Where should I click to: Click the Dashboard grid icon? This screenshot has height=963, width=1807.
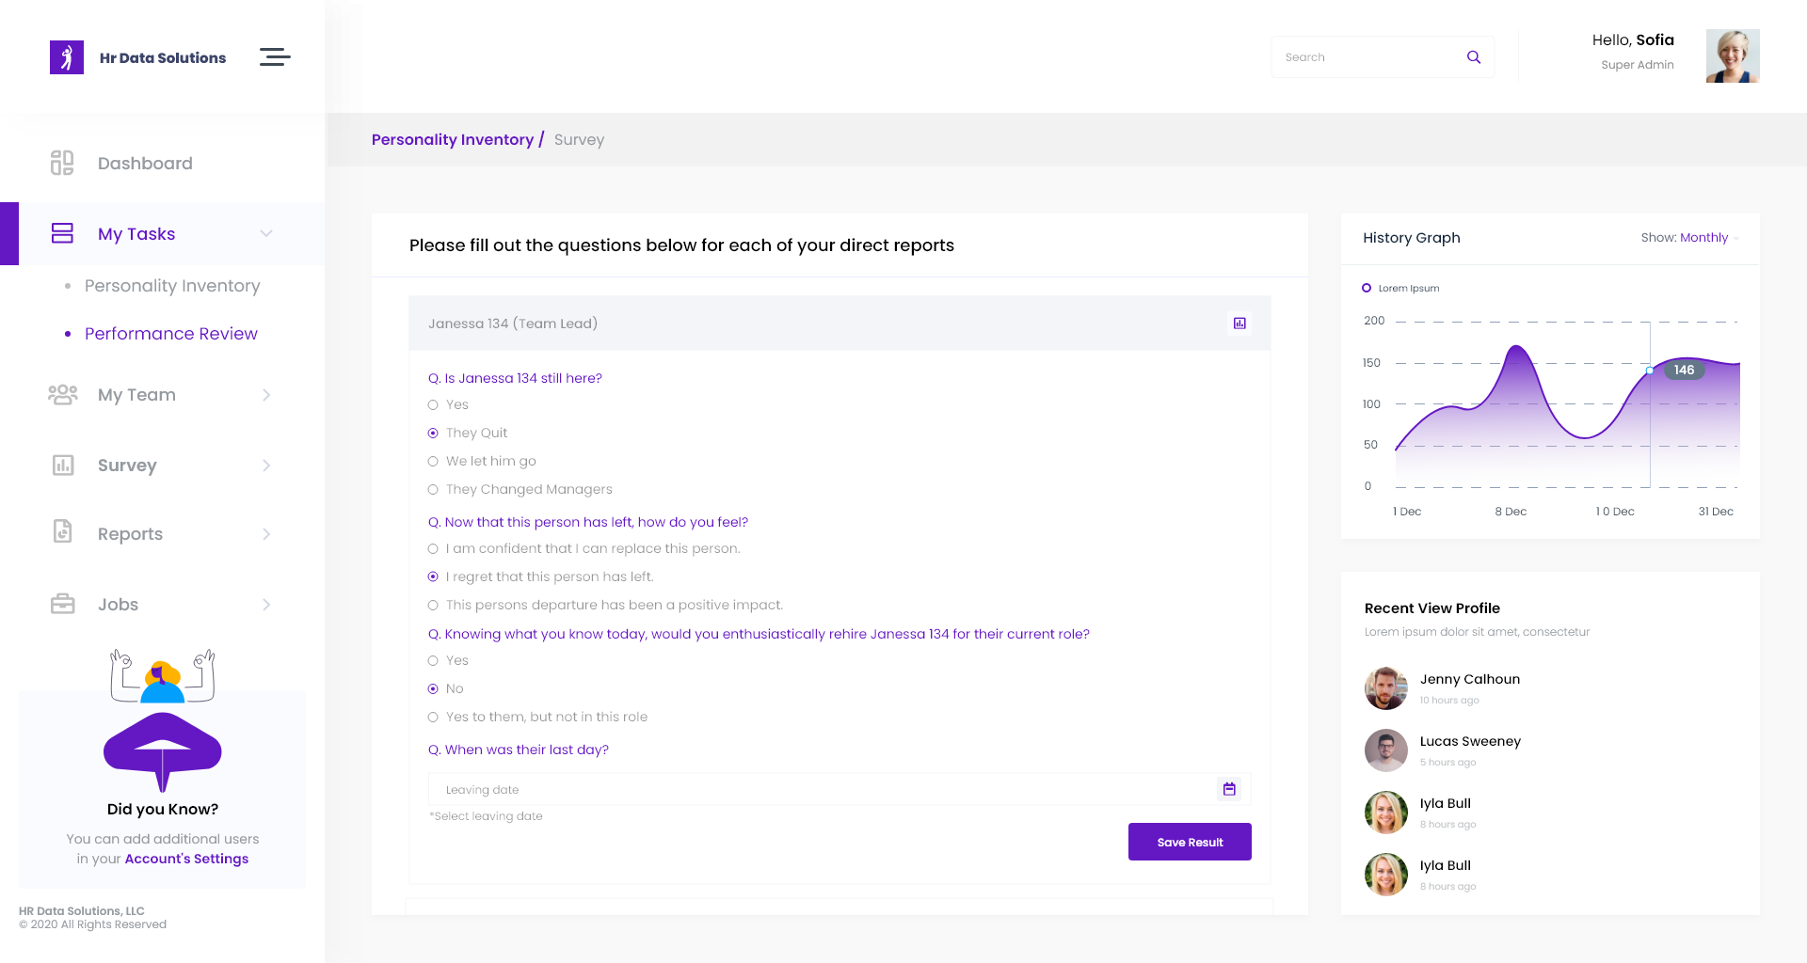(x=62, y=163)
